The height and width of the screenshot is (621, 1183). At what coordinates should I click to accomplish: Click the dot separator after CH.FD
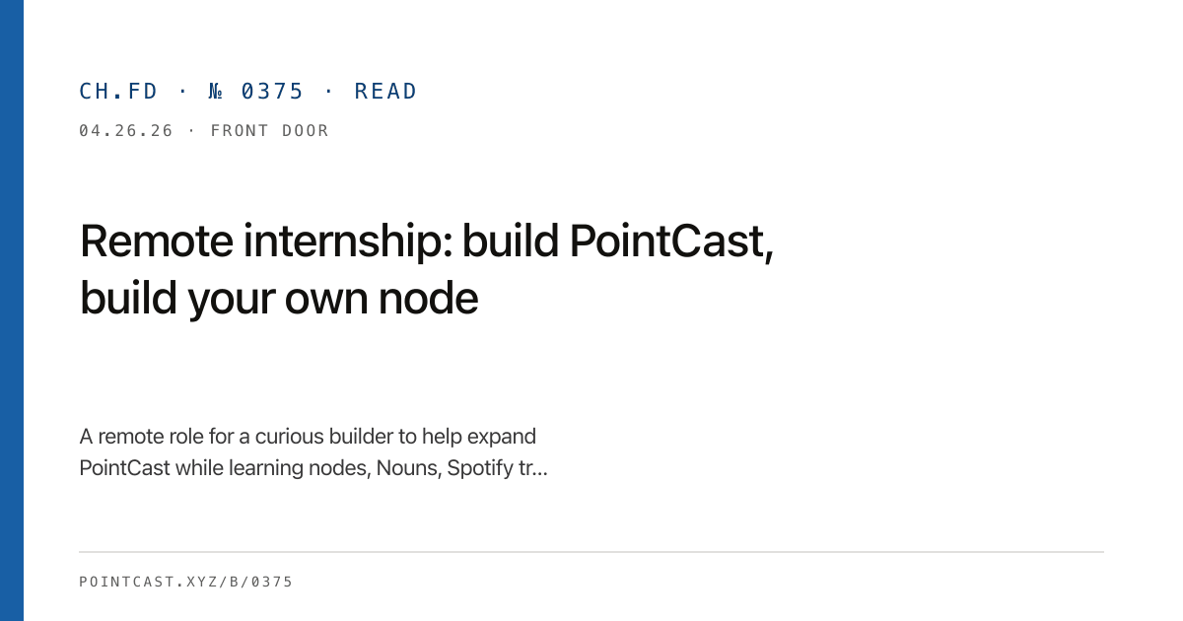[182, 92]
